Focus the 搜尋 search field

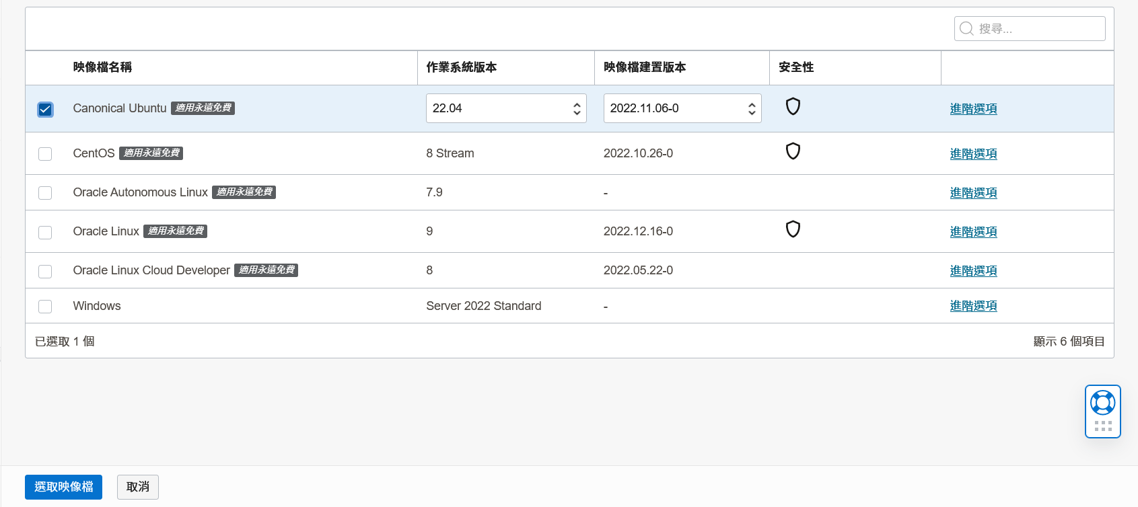pos(1030,28)
